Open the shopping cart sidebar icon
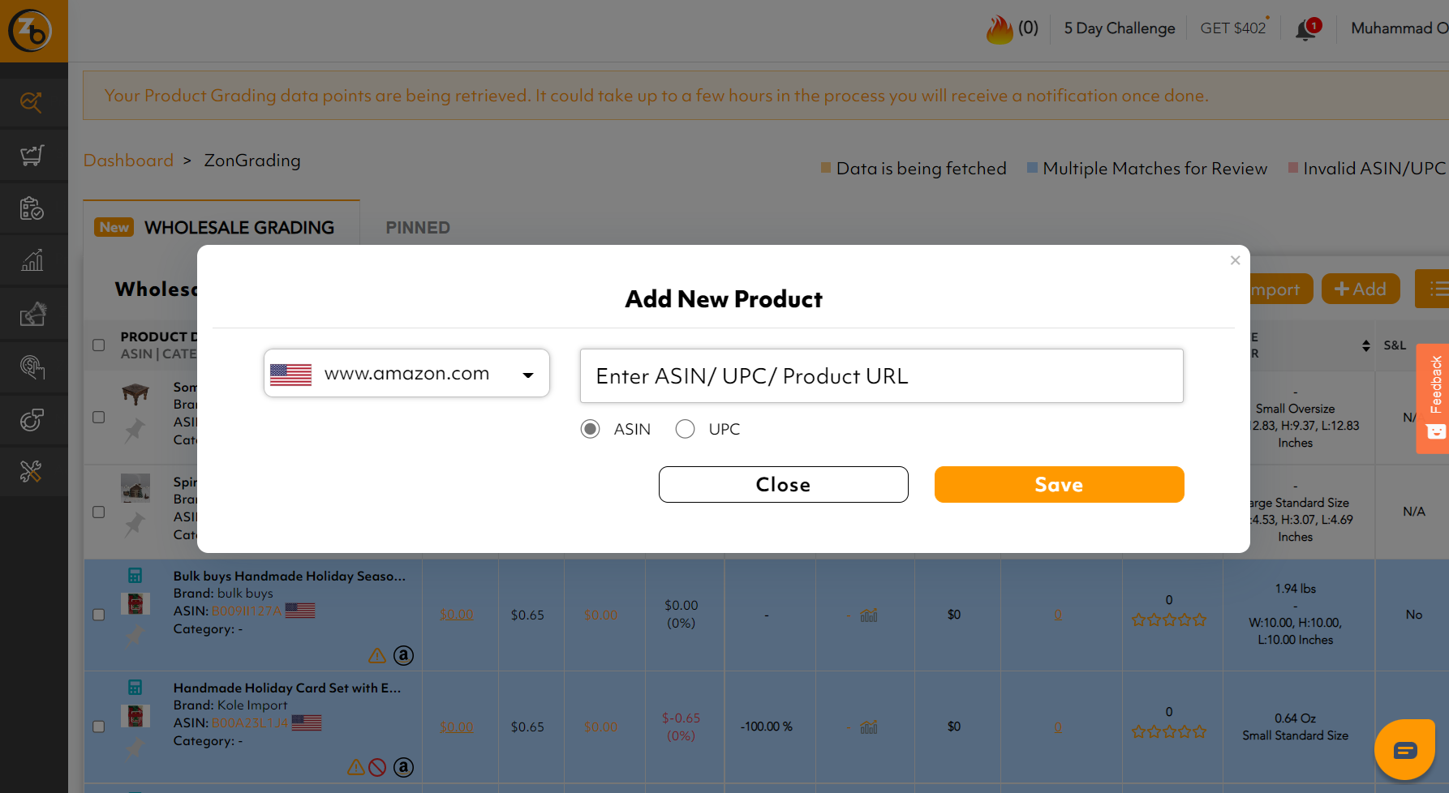 (32, 155)
